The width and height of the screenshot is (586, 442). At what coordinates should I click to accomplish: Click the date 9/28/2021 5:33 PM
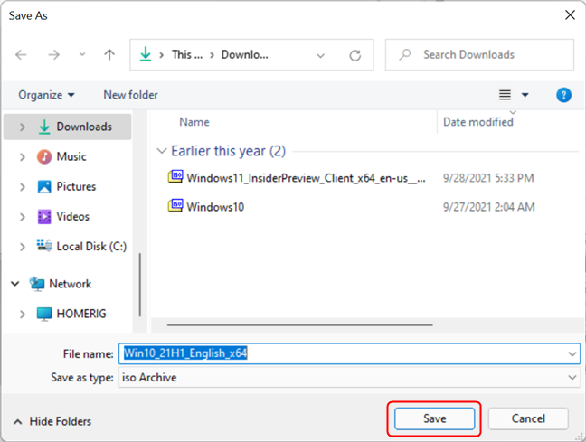488,178
